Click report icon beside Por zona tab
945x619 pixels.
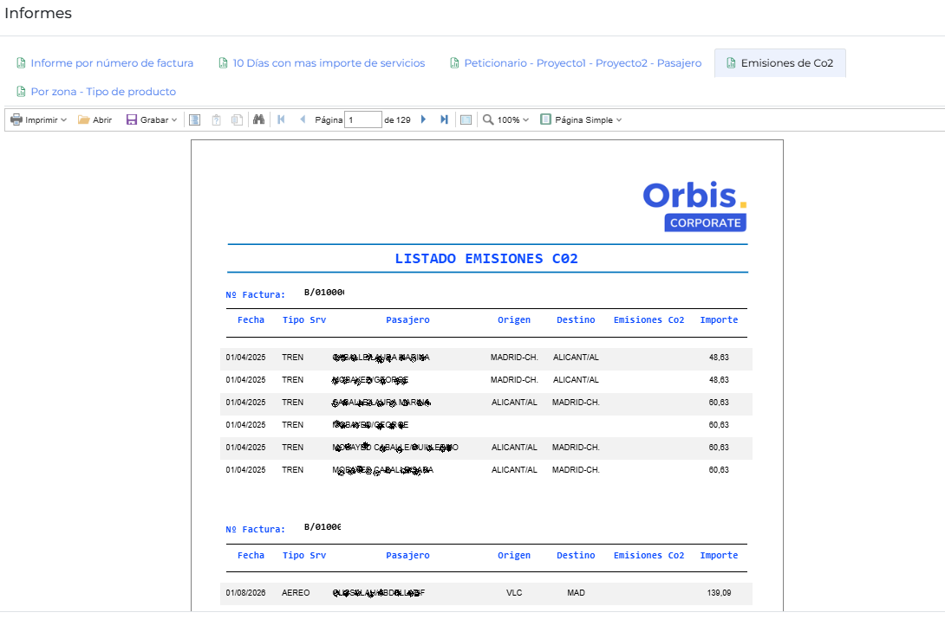click(21, 92)
